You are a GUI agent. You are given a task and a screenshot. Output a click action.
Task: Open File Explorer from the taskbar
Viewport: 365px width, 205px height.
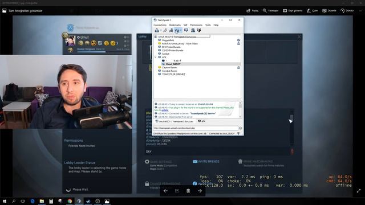point(42,201)
